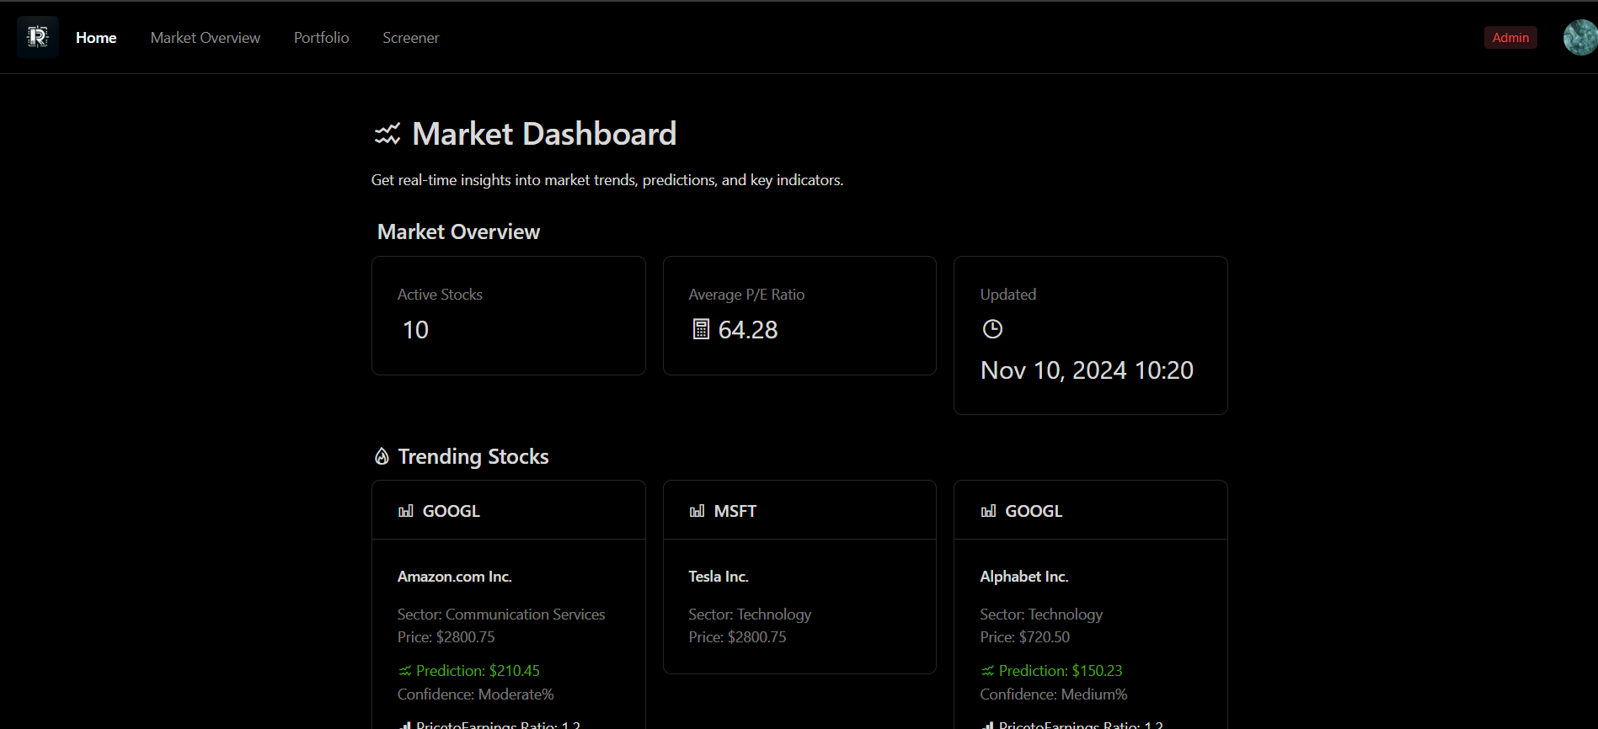Click the value 64.28
The image size is (1598, 729).
pyautogui.click(x=748, y=330)
